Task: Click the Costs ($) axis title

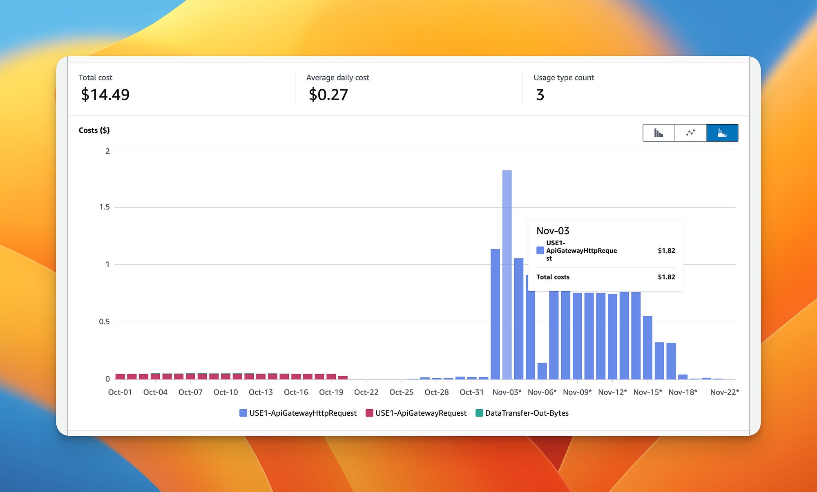Action: point(94,130)
